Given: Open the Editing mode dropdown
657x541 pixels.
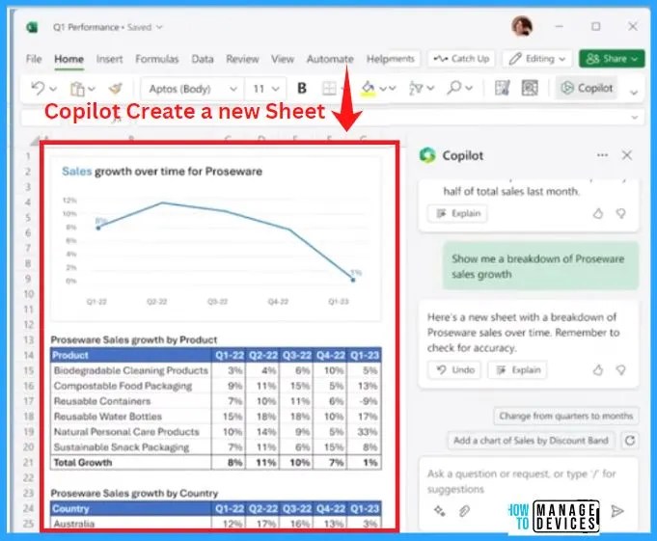Looking at the screenshot, I should [x=537, y=59].
